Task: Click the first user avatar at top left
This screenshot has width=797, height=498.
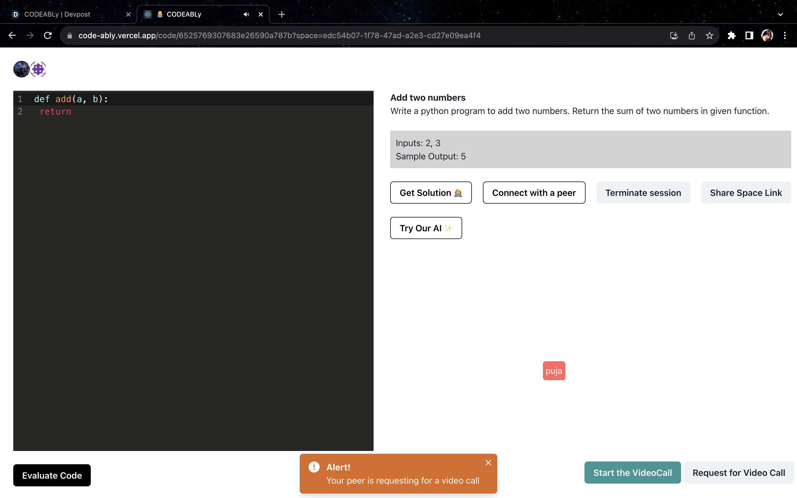Action: (21, 69)
